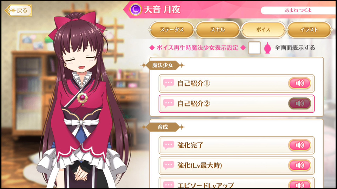The image size is (337, 189).
Task: Play the 強化(Lv最大時) speaker icon
Action: coord(299,165)
